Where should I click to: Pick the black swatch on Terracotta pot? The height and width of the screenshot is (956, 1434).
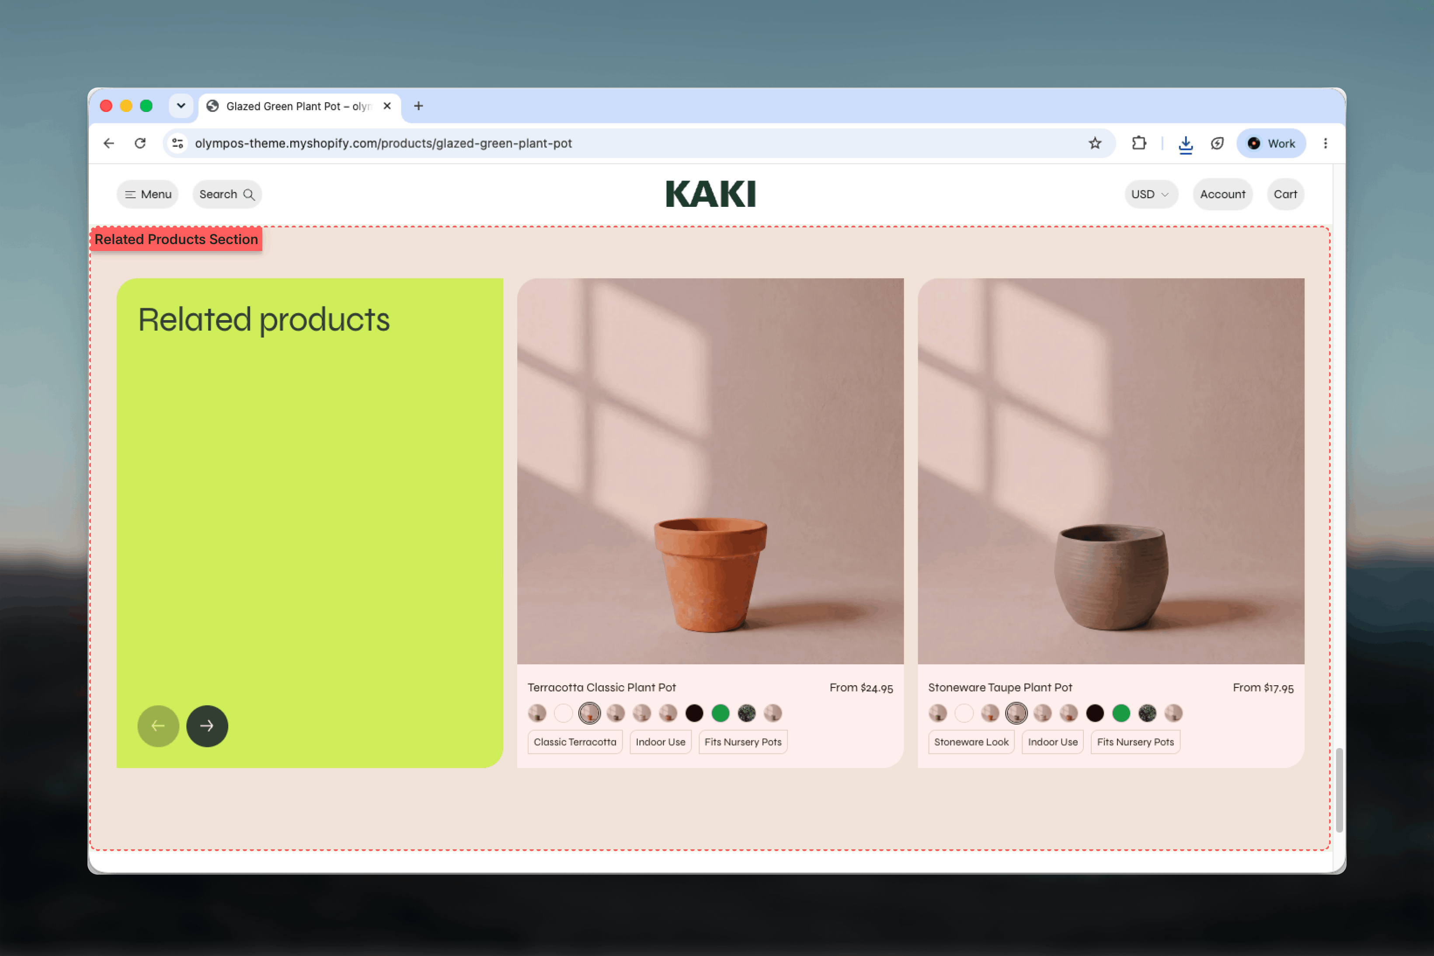pos(694,713)
